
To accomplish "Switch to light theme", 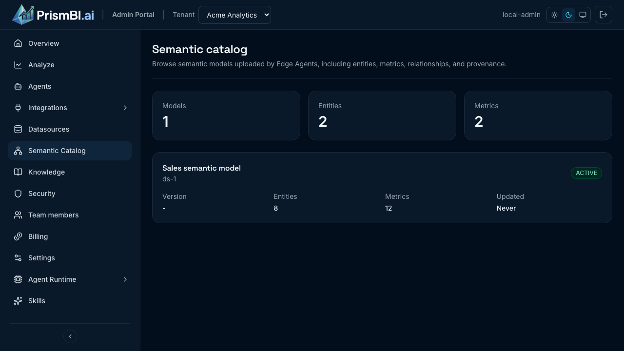I will [555, 15].
